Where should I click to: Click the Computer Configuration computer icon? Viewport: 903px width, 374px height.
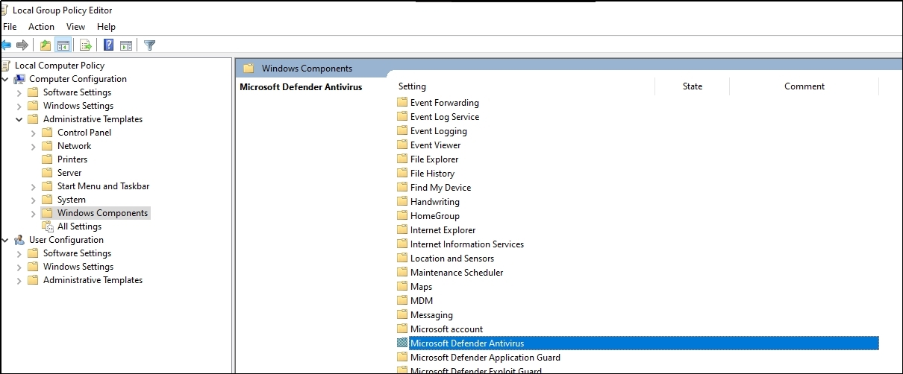19,79
